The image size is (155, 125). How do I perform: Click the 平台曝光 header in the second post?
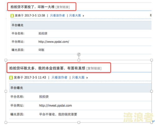coord(17,88)
